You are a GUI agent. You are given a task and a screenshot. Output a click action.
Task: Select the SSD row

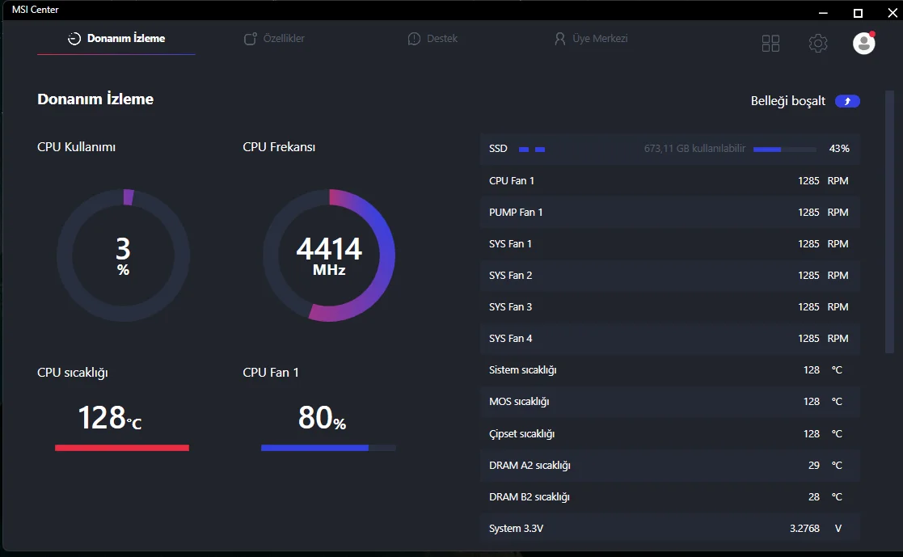point(669,150)
